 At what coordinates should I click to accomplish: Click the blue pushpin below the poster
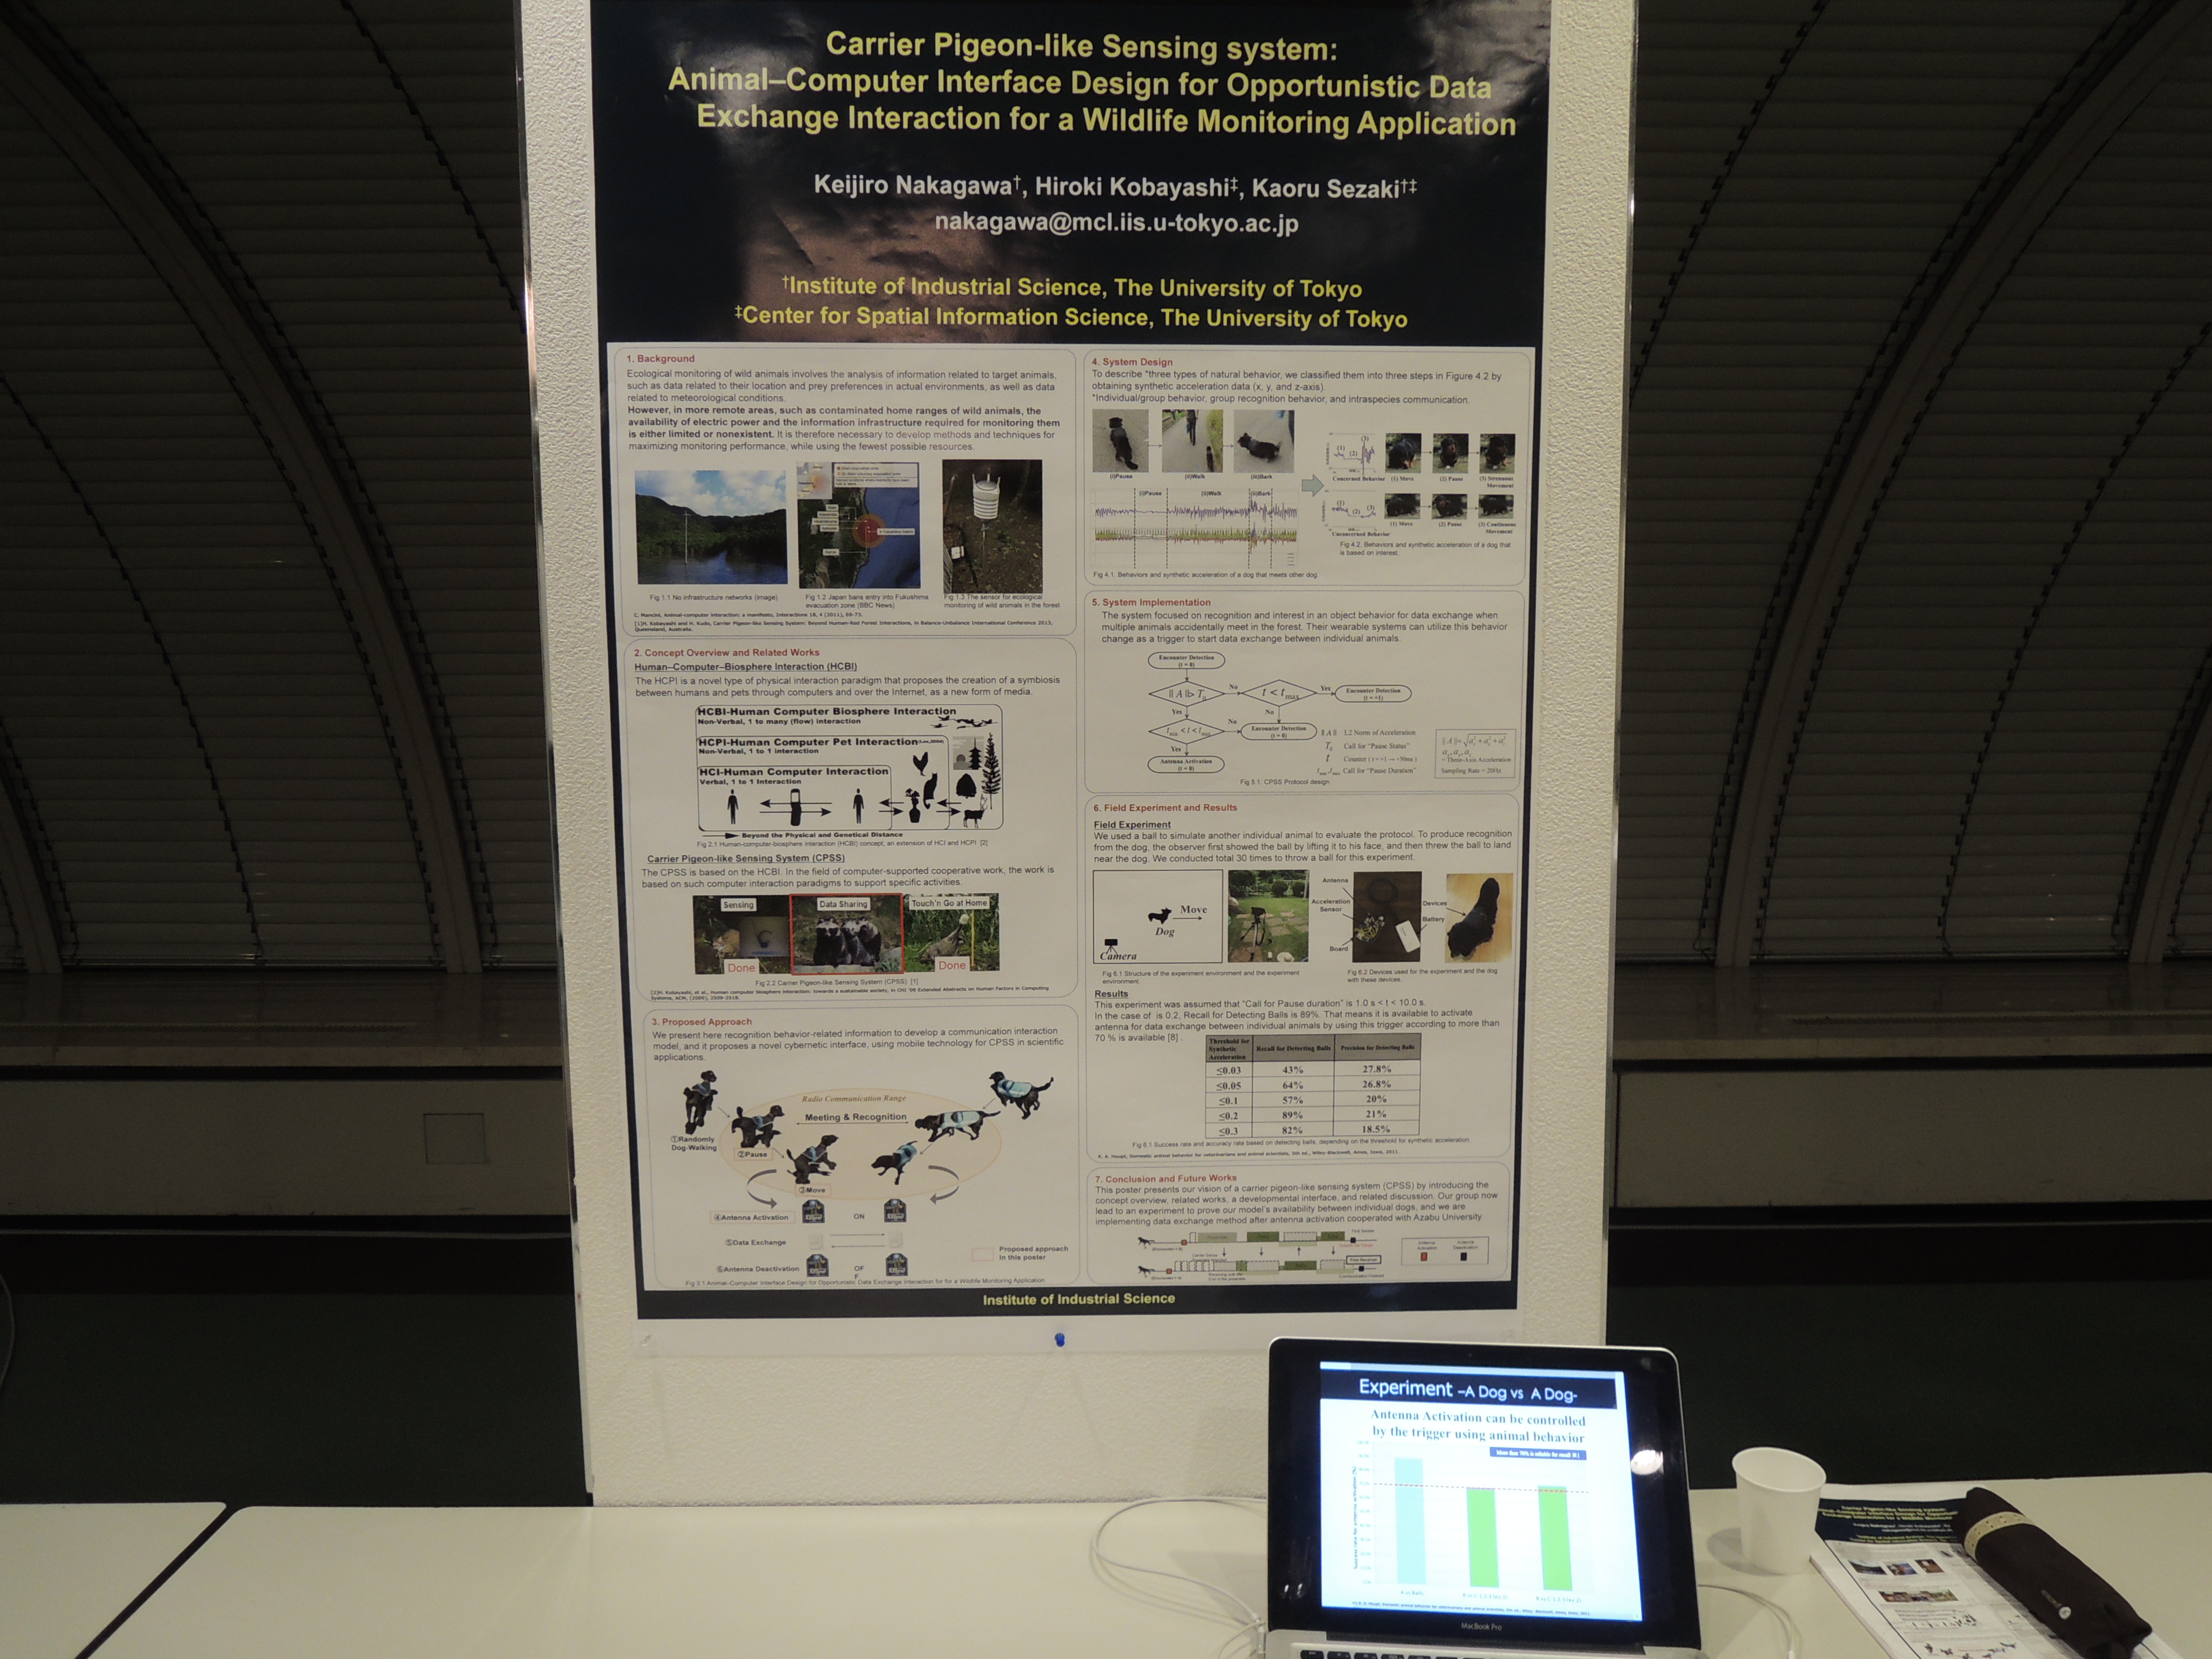coord(1060,1339)
